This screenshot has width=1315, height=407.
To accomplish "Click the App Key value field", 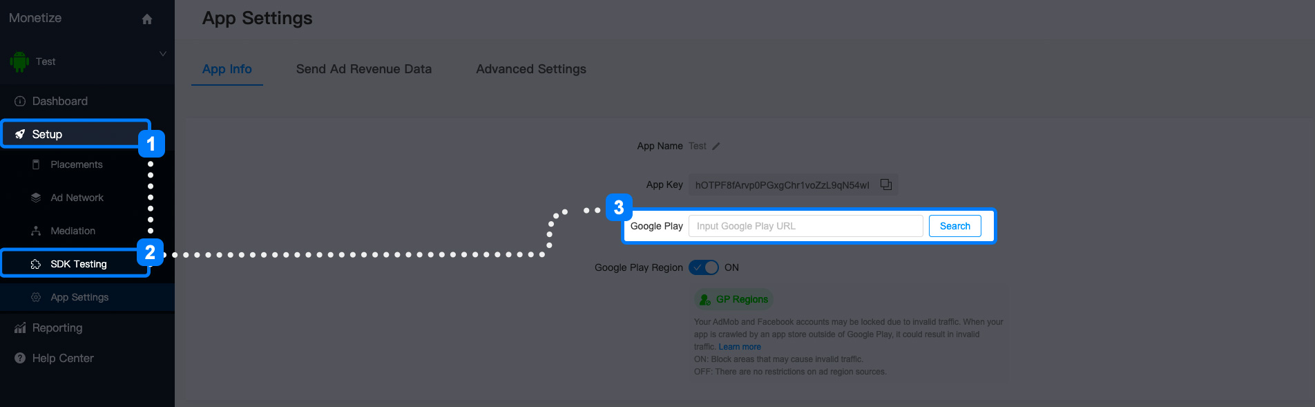I will coord(793,184).
